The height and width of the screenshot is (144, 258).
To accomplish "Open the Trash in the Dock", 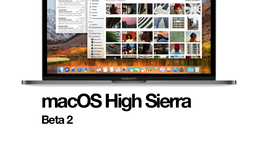I will click(197, 70).
